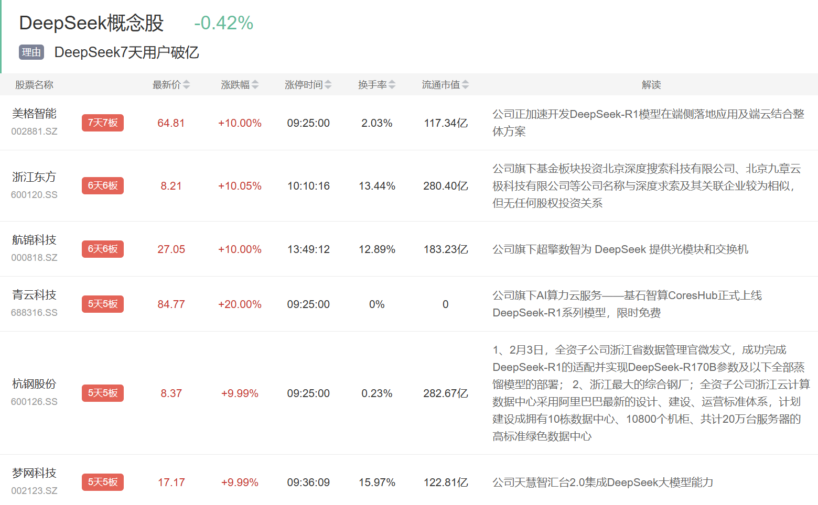Click the 理由 tag badge

[31, 52]
